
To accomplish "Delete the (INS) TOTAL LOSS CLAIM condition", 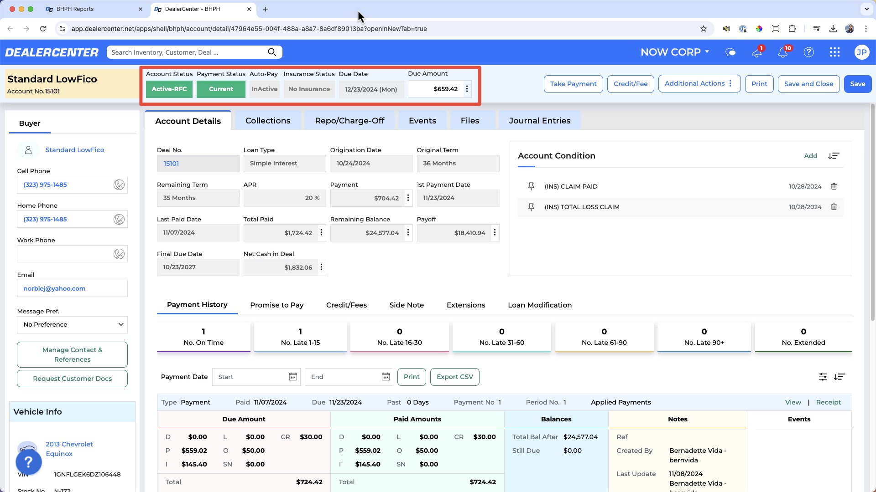I will pos(834,207).
